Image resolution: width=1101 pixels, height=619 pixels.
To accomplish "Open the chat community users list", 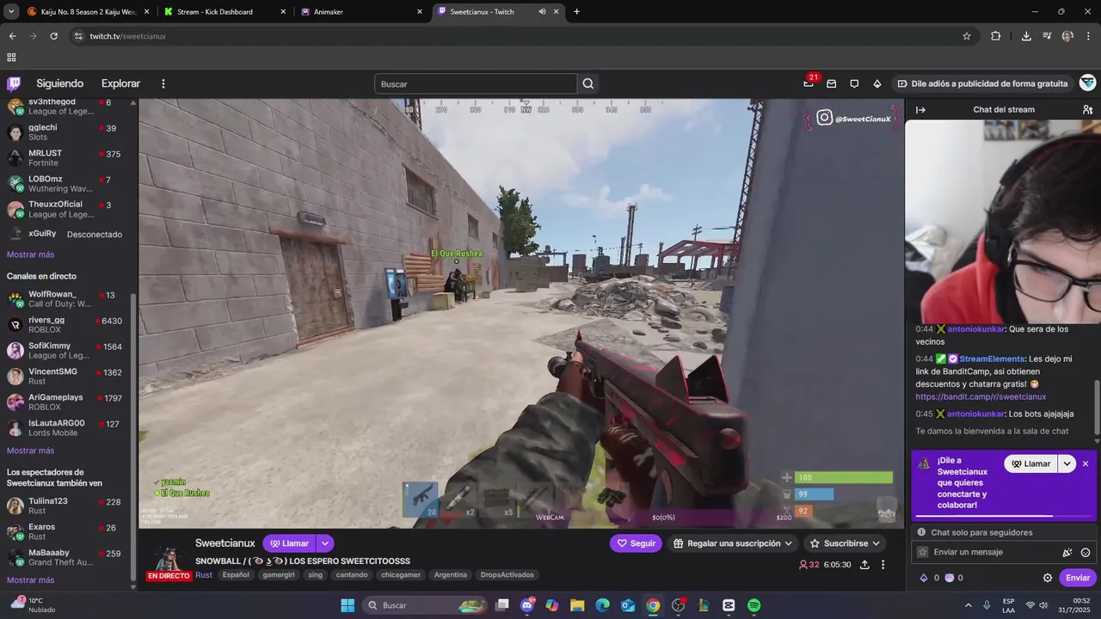I will (1087, 110).
